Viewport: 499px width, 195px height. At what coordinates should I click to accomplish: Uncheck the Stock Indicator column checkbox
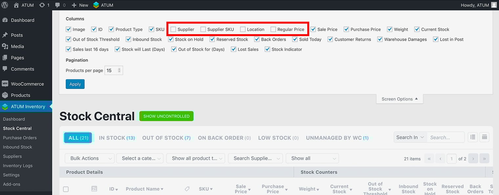click(267, 50)
